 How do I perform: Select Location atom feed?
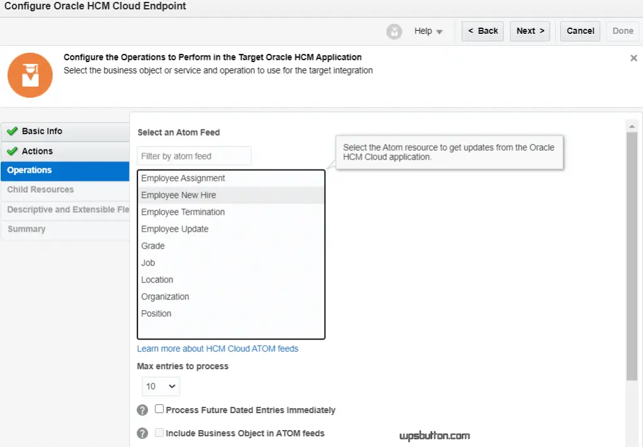click(x=231, y=279)
